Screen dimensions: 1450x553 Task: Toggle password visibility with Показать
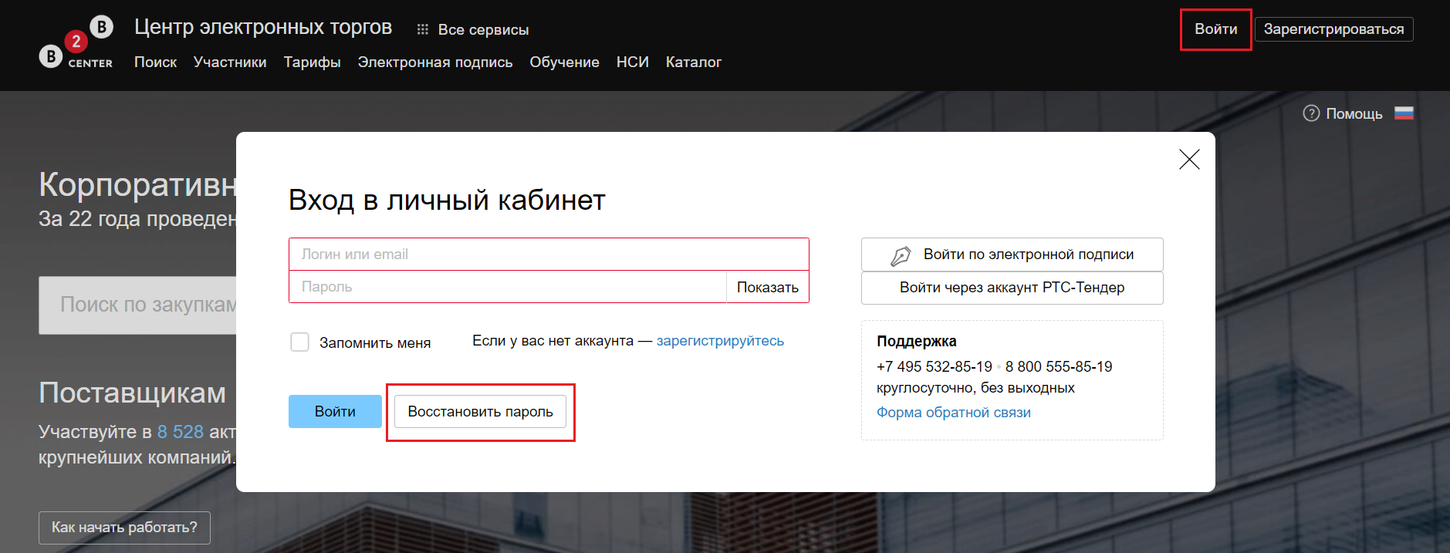point(767,287)
